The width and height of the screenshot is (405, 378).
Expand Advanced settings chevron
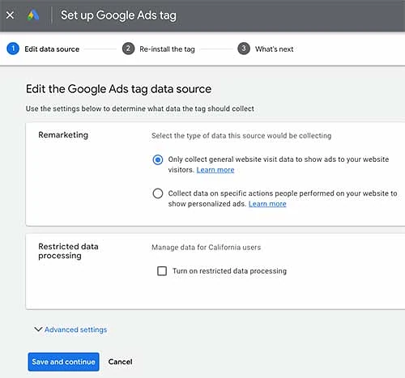click(38, 329)
